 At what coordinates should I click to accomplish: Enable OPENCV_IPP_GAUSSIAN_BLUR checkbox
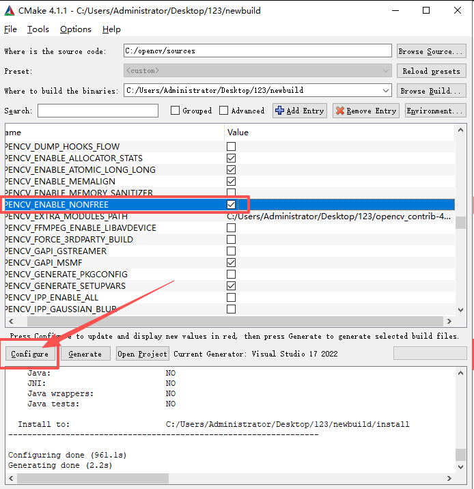click(x=231, y=309)
